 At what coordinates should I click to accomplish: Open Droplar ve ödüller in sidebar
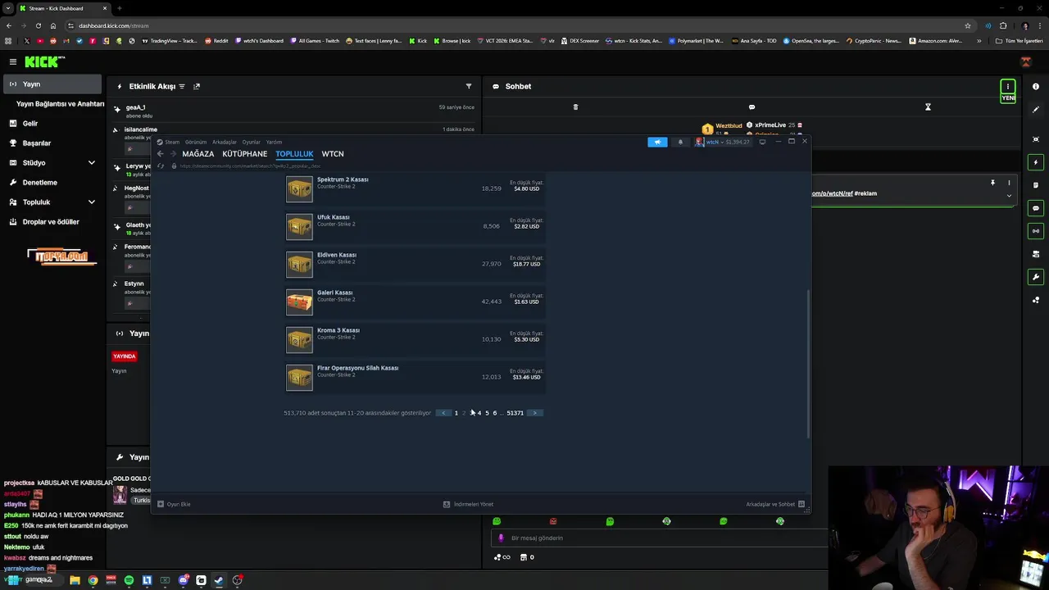pyautogui.click(x=52, y=222)
